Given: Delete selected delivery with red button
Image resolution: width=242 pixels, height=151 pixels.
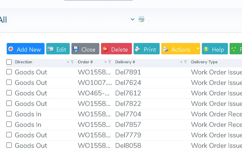Looking at the screenshot, I should click(x=117, y=49).
